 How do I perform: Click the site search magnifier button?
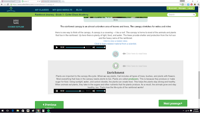click(x=194, y=15)
